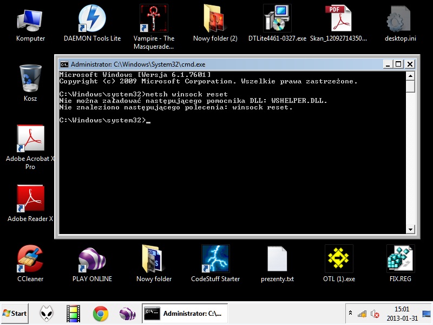Click Copyright 2009 Microsoft Corporation line
Screen dimensions: 433x325
pyautogui.click(x=208, y=81)
